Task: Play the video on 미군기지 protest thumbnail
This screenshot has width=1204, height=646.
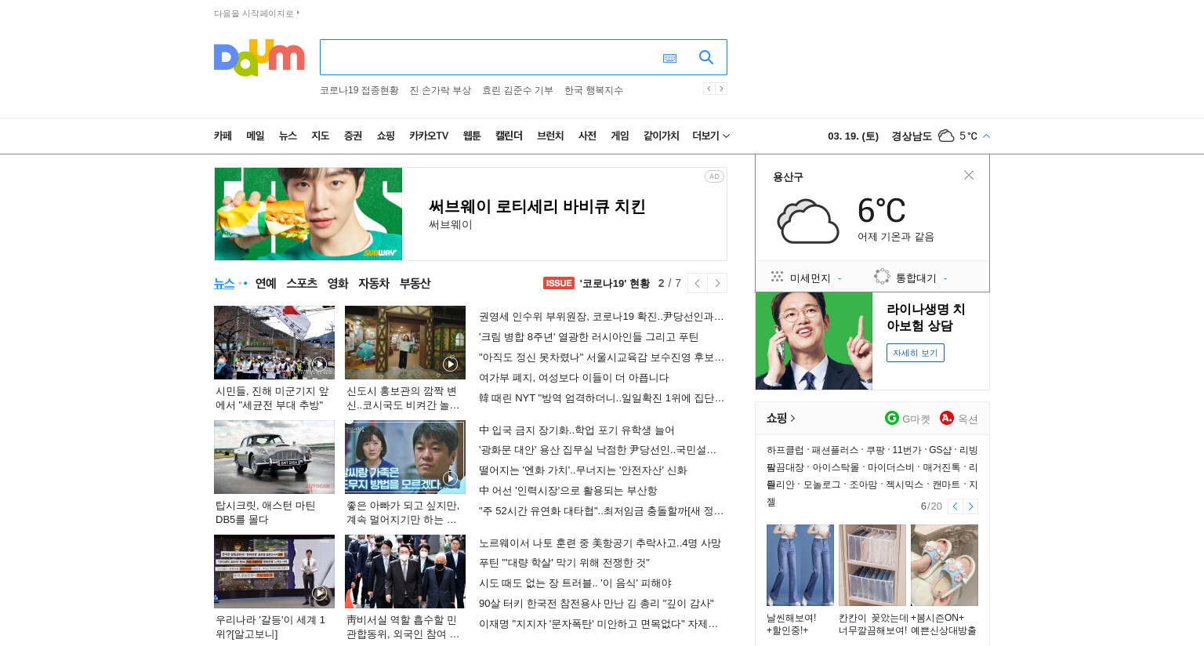Action: tap(319, 364)
